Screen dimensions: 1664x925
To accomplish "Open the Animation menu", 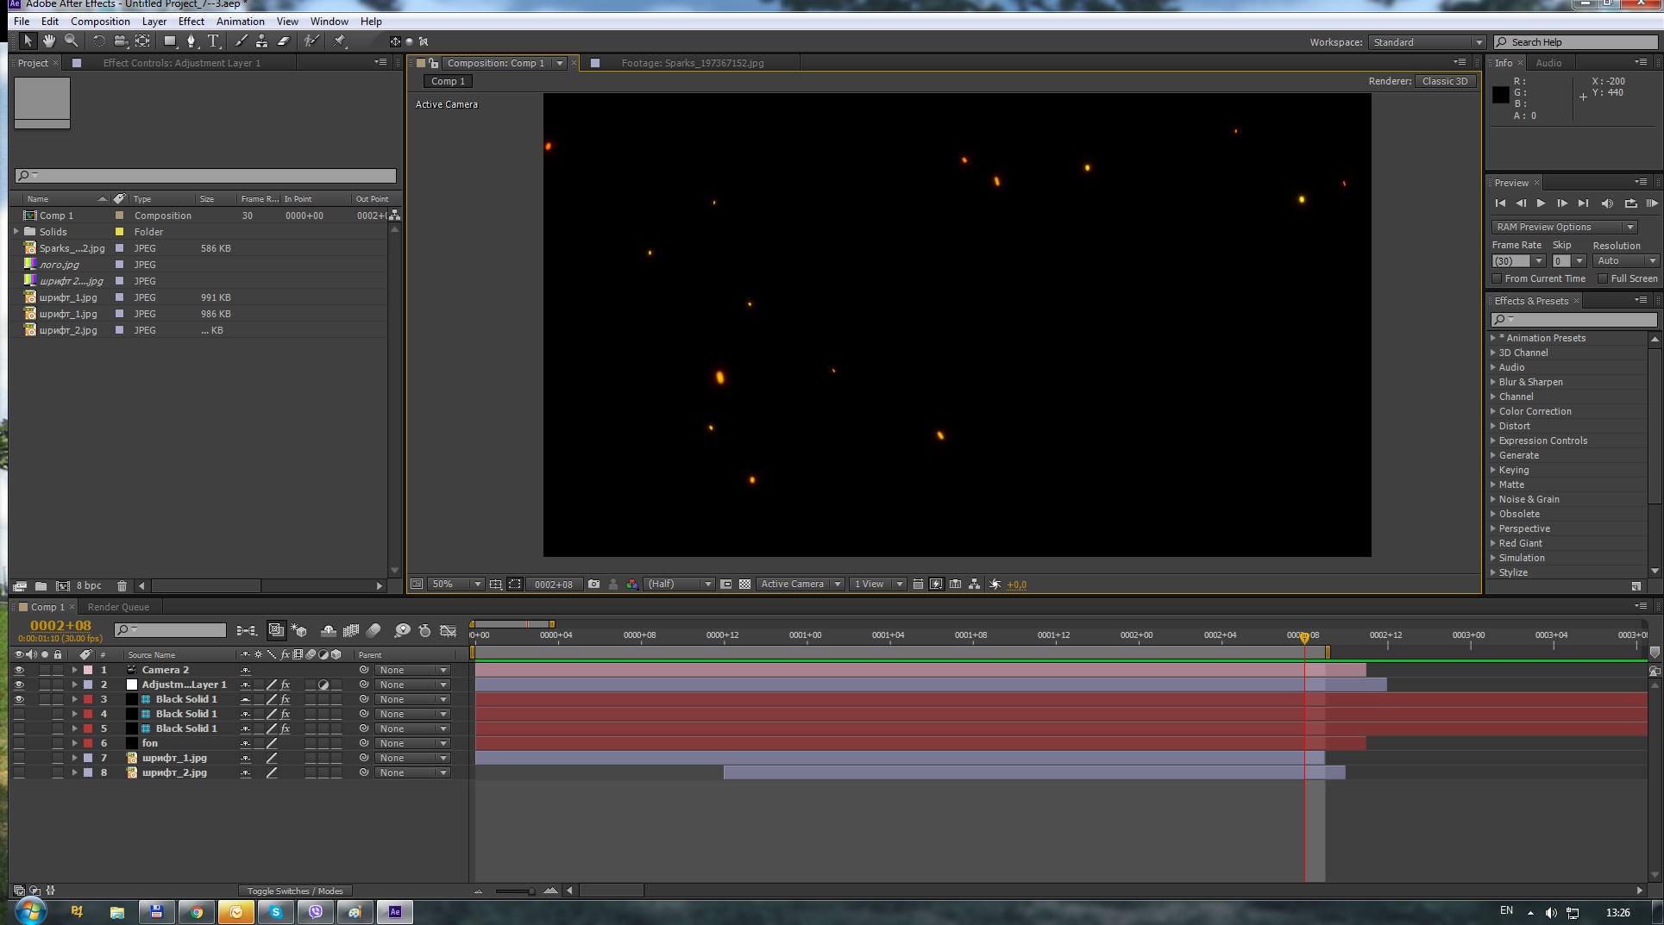I will [240, 22].
